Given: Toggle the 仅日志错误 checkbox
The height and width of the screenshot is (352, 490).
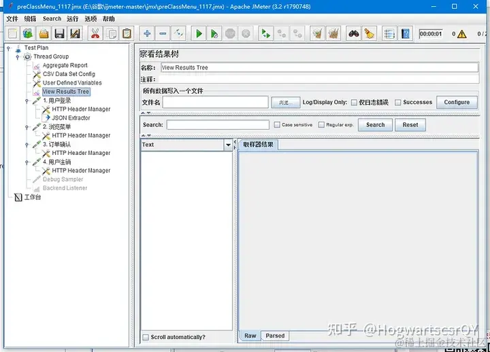Looking at the screenshot, I should coord(354,103).
